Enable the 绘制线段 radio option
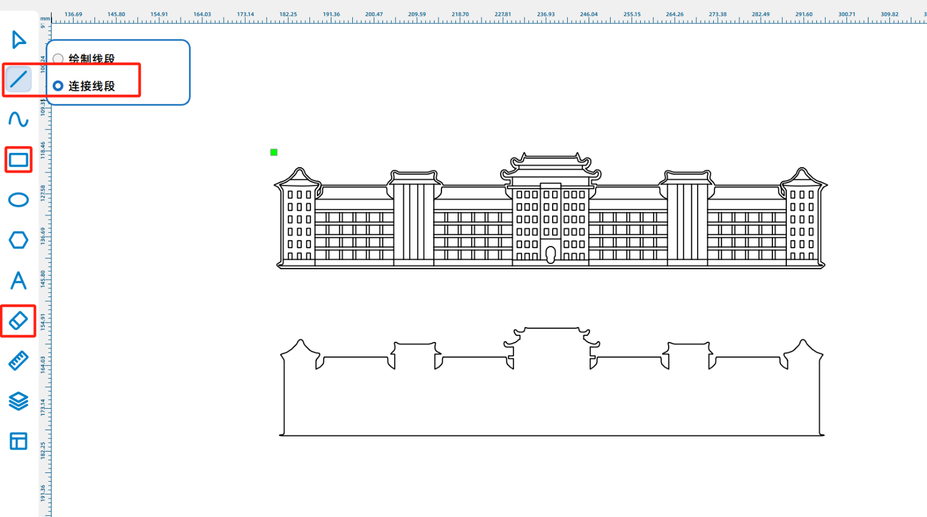The image size is (927, 517). (58, 59)
